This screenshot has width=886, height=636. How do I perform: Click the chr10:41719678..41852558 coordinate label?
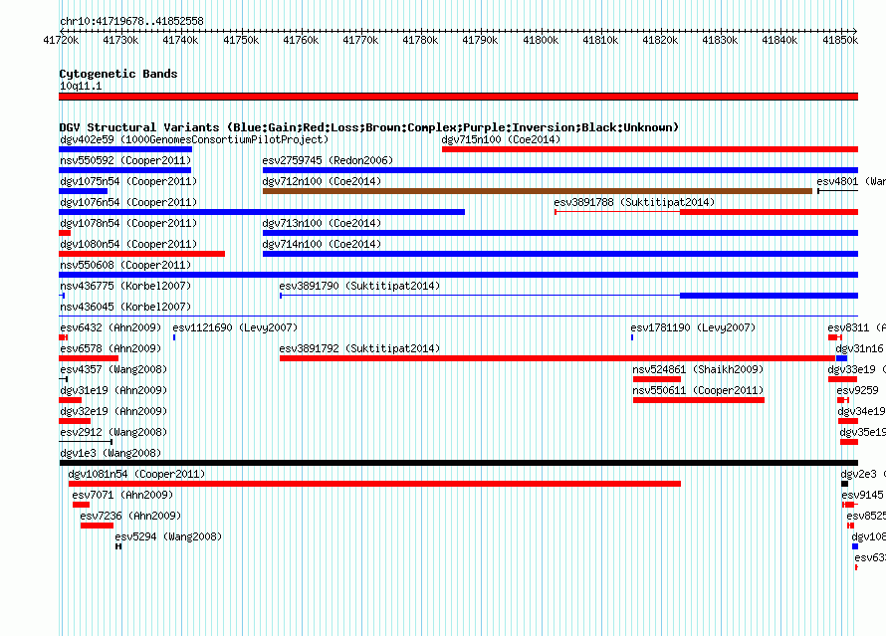pyautogui.click(x=131, y=22)
